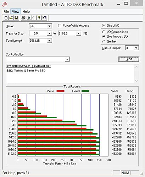
Task: Open the File menu
Action: (6, 12)
